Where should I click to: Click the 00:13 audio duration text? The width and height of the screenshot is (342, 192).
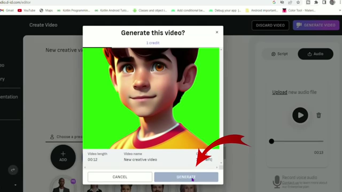tap(318, 153)
